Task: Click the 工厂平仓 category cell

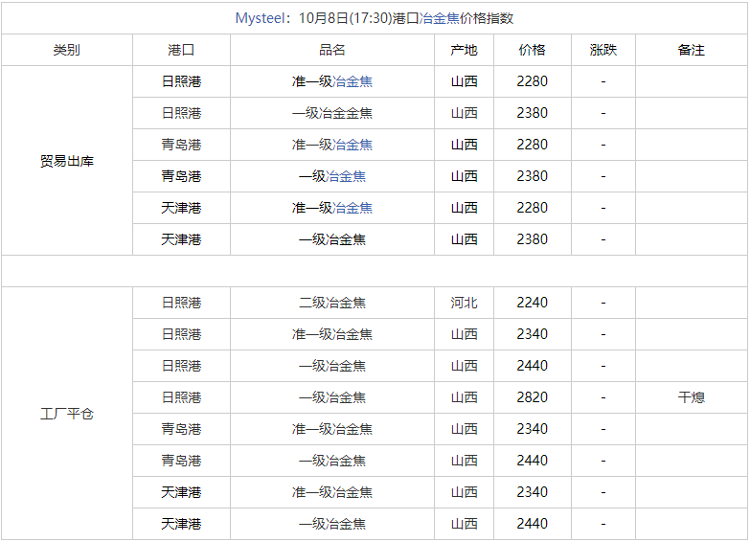Action: click(66, 414)
